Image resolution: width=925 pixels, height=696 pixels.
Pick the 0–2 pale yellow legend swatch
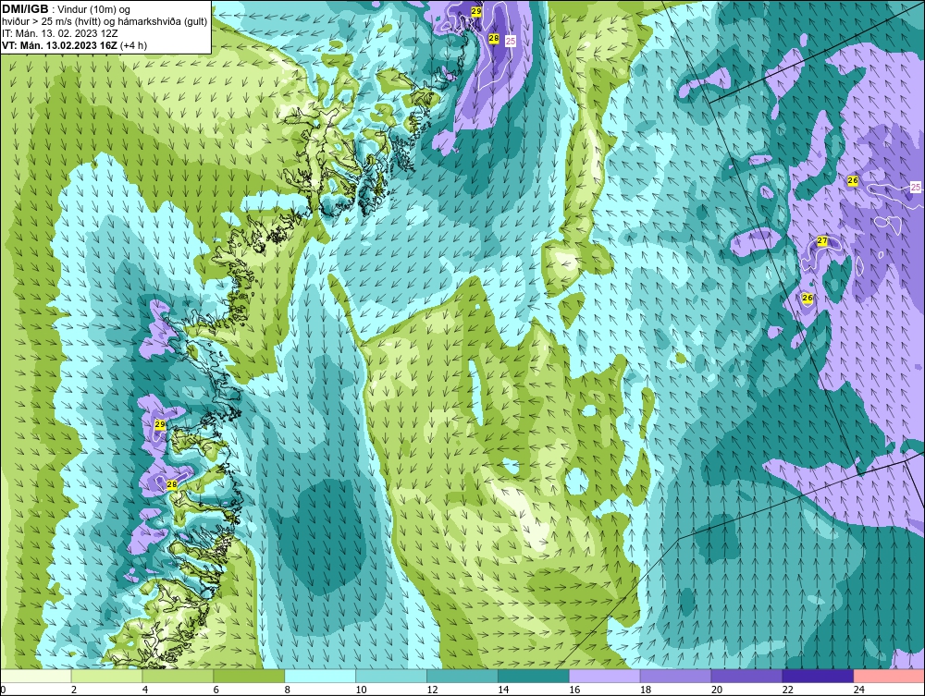(x=36, y=676)
